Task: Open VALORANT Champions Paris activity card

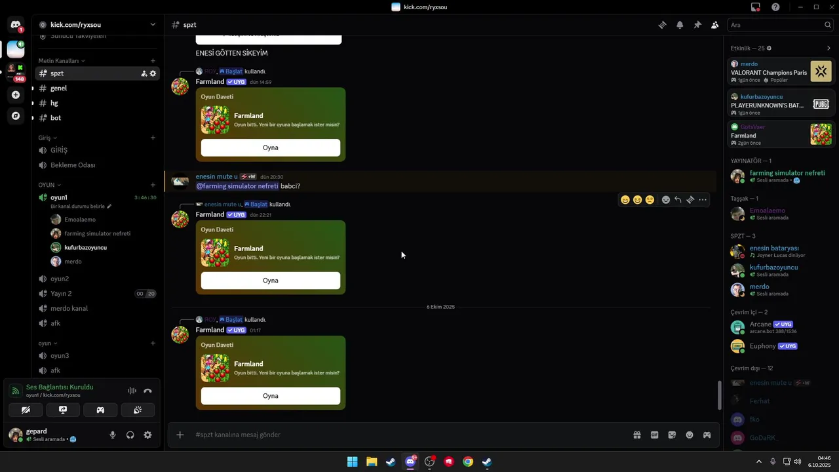Action: [780, 71]
